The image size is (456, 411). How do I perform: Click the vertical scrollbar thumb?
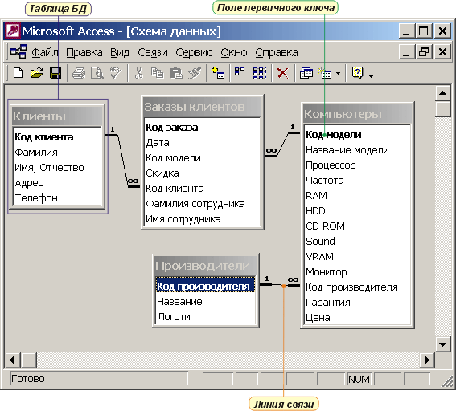[x=442, y=108]
